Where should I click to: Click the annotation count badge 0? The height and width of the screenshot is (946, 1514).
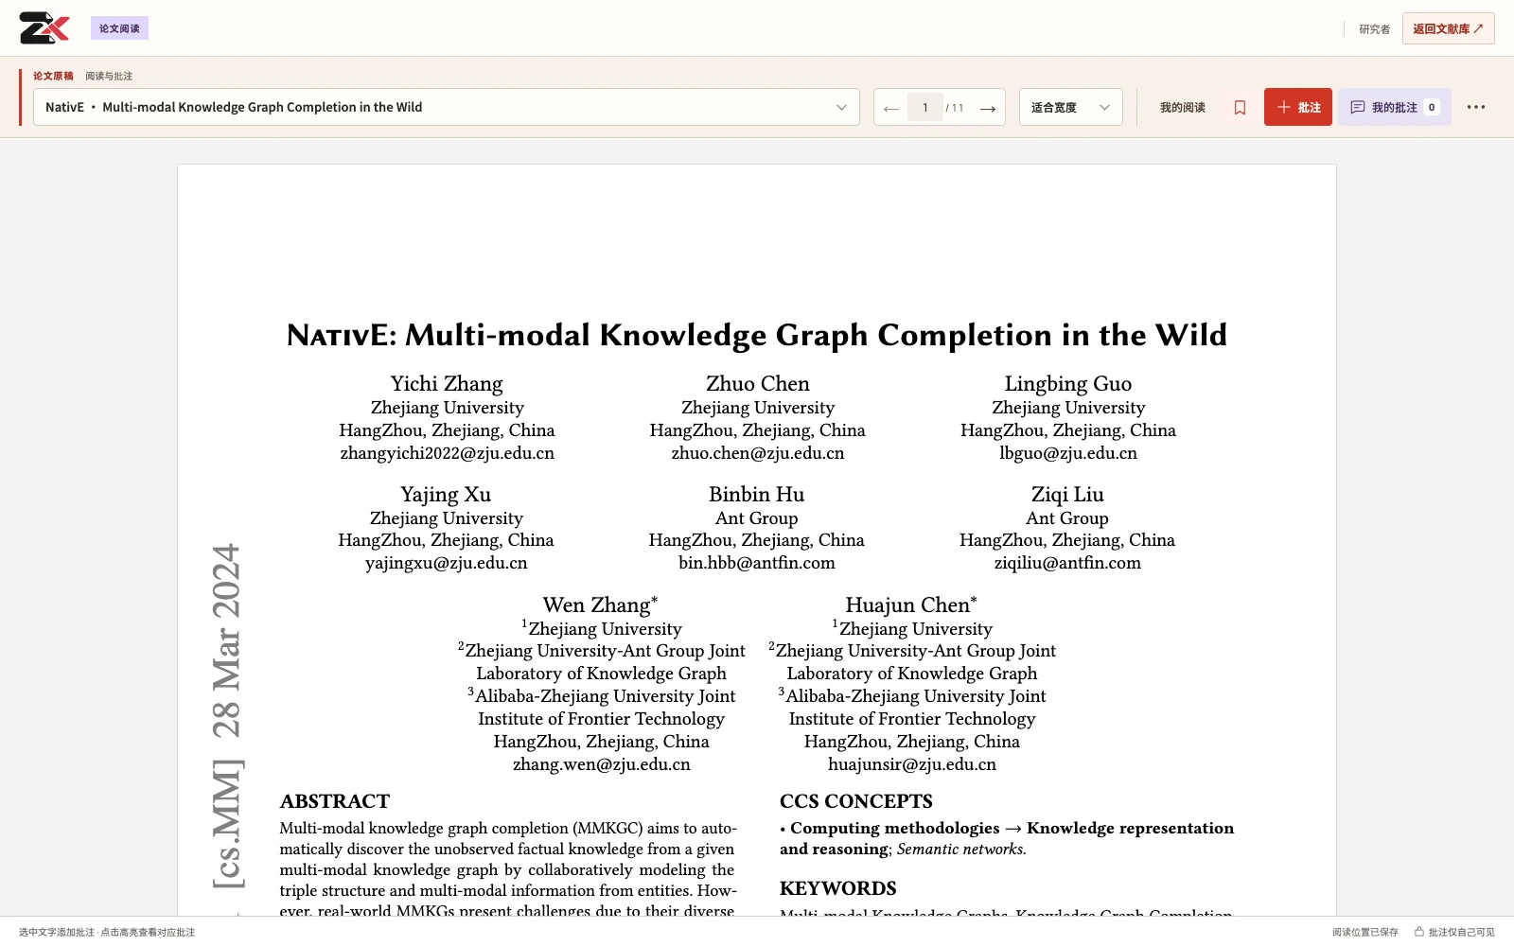pos(1432,107)
